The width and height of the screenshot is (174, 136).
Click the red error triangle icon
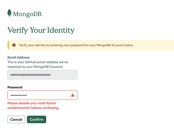73,95
